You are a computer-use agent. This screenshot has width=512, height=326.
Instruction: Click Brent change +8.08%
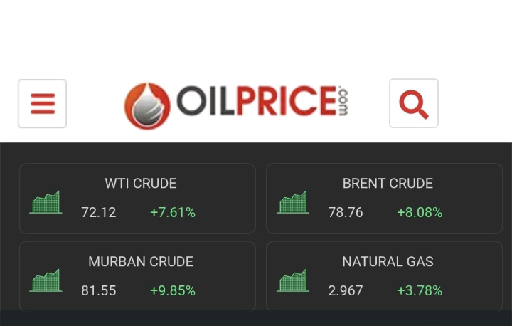[420, 213]
